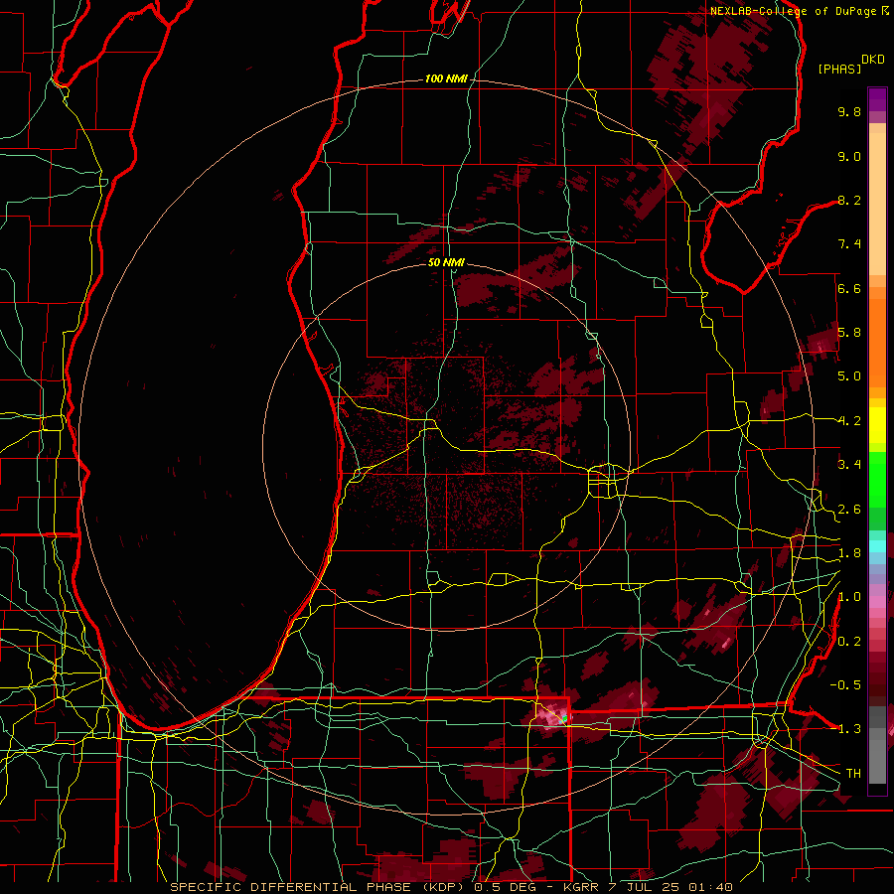Click the 1.3 value near the scale bottom
The height and width of the screenshot is (894, 894).
[849, 729]
